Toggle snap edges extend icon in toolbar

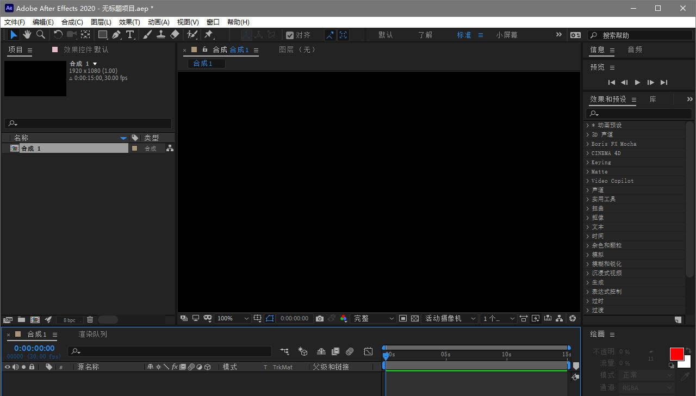[x=330, y=35]
